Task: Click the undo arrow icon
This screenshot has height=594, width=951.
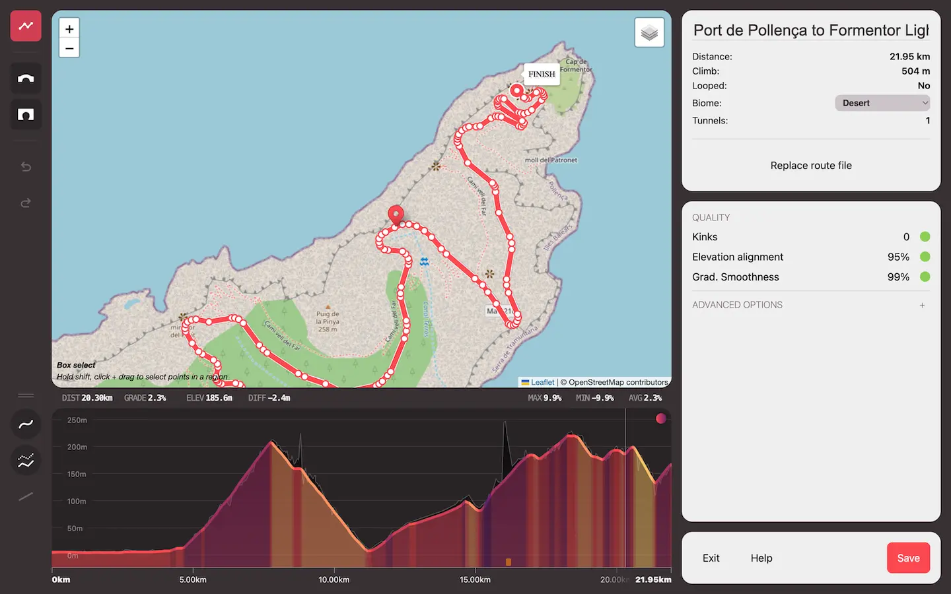Action: point(26,167)
